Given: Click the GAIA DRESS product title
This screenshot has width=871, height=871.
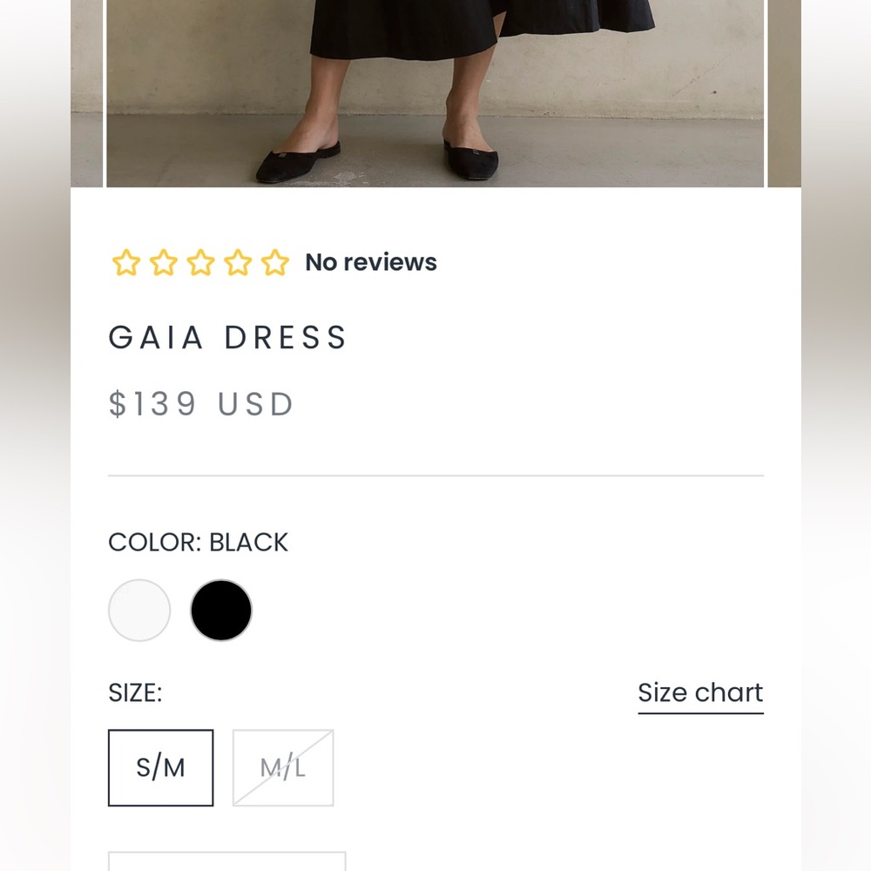Looking at the screenshot, I should point(227,337).
